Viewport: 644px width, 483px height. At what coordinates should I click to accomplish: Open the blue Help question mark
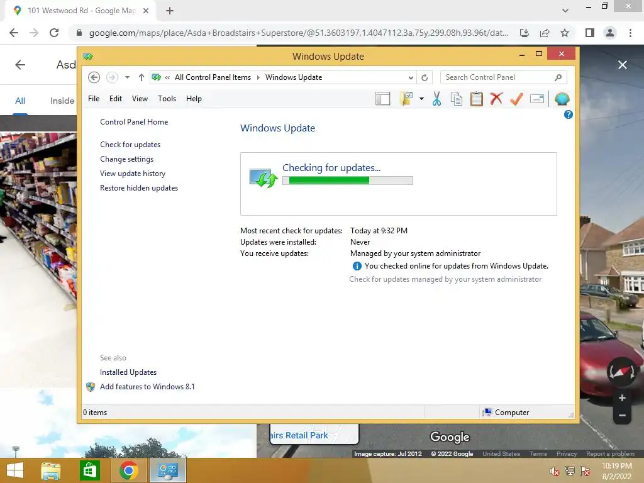569,114
